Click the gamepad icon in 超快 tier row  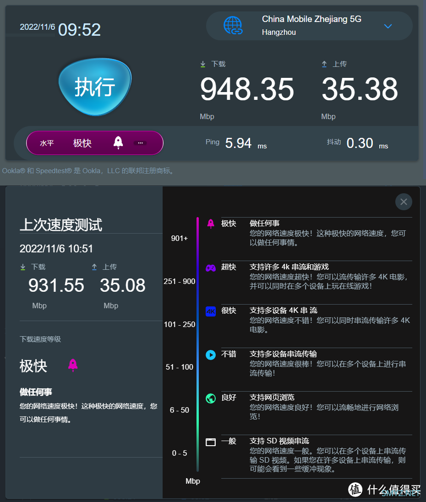[x=211, y=267]
